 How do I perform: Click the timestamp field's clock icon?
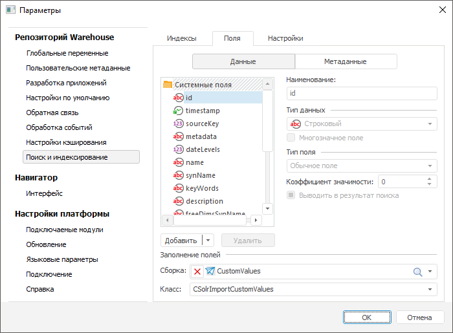pyautogui.click(x=179, y=111)
